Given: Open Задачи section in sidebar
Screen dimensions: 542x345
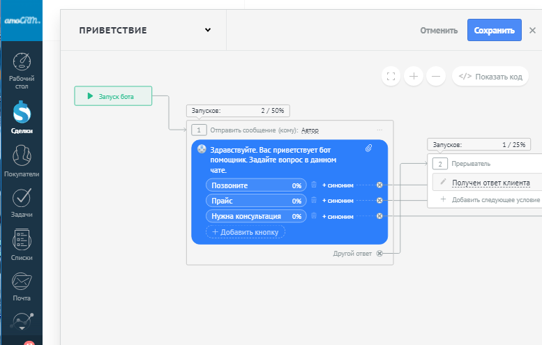Looking at the screenshot, I should coord(22,204).
